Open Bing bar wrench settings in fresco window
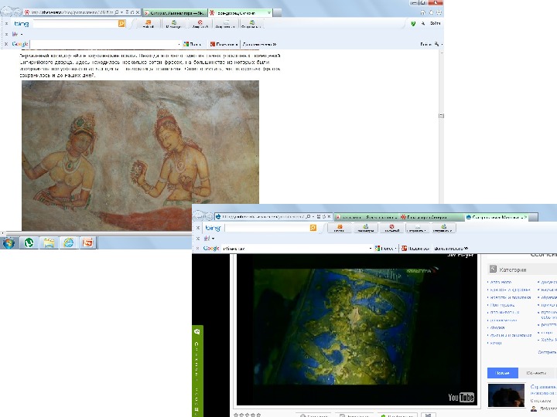The width and height of the screenshot is (557, 417). click(x=423, y=23)
